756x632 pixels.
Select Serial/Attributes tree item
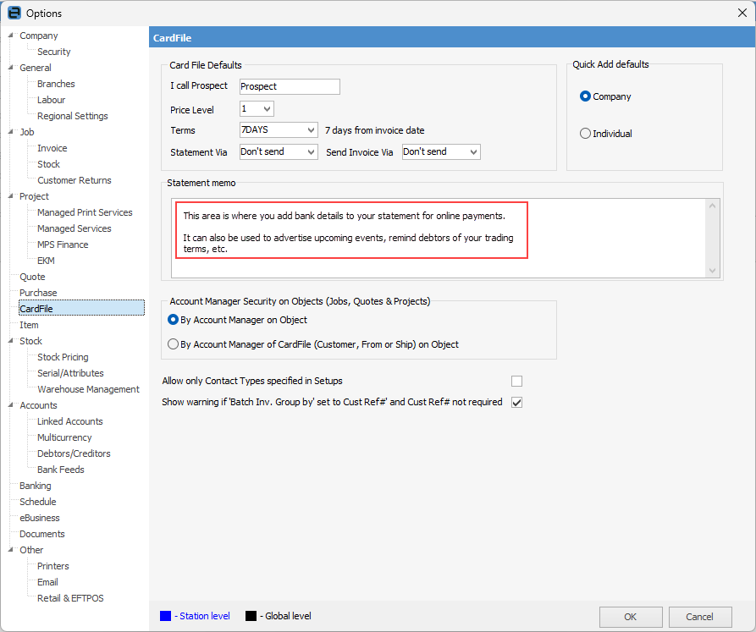(x=70, y=373)
